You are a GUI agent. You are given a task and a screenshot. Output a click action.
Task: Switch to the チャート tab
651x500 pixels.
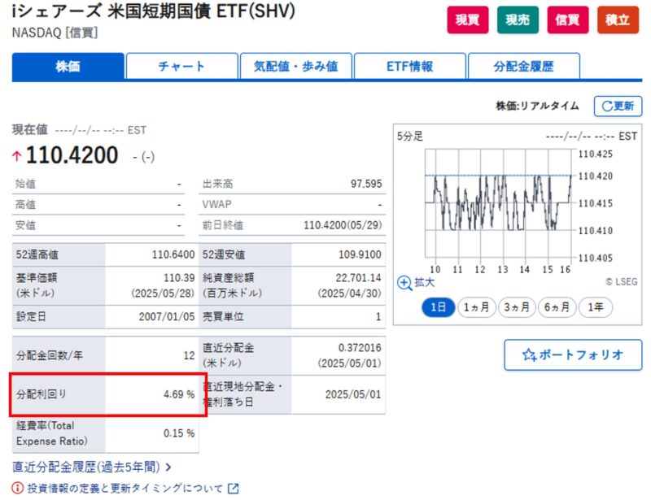[x=181, y=67]
